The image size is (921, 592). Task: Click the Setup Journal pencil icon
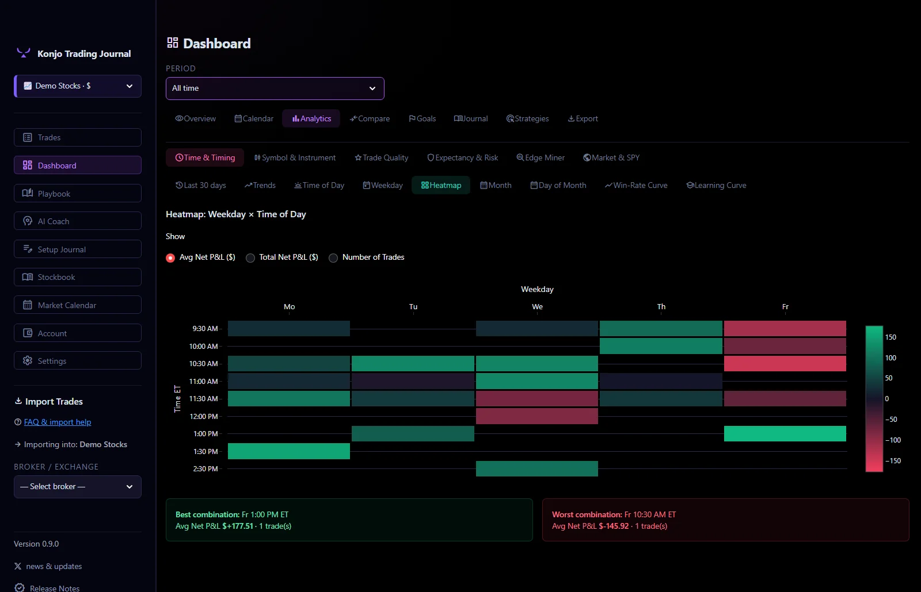pos(28,249)
